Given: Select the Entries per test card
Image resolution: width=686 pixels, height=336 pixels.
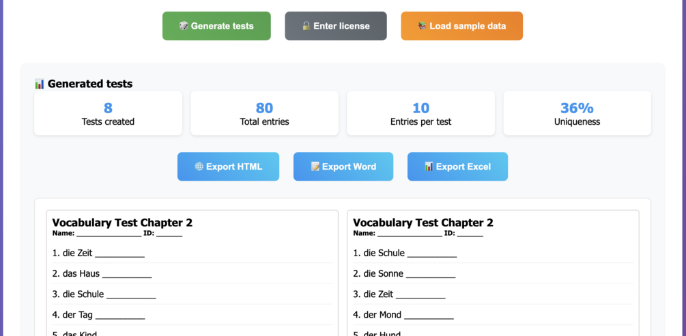Looking at the screenshot, I should pos(420,114).
